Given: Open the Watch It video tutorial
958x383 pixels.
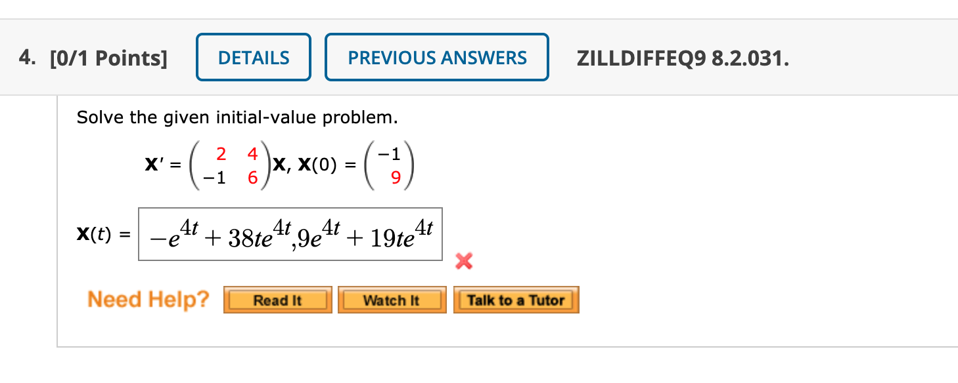Looking at the screenshot, I should pos(392,300).
